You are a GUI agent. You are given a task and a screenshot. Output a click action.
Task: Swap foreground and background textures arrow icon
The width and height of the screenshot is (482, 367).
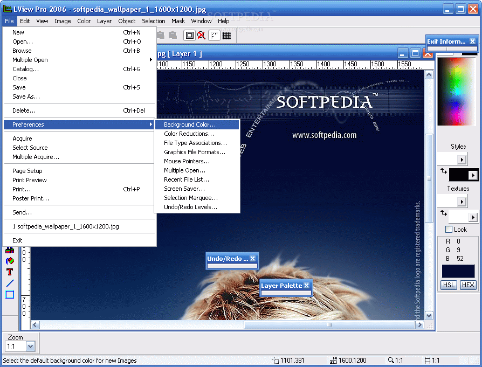coord(443,213)
